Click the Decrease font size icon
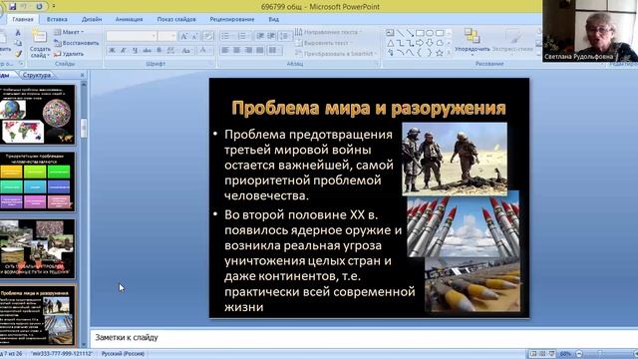The height and width of the screenshot is (359, 638). pos(194,36)
